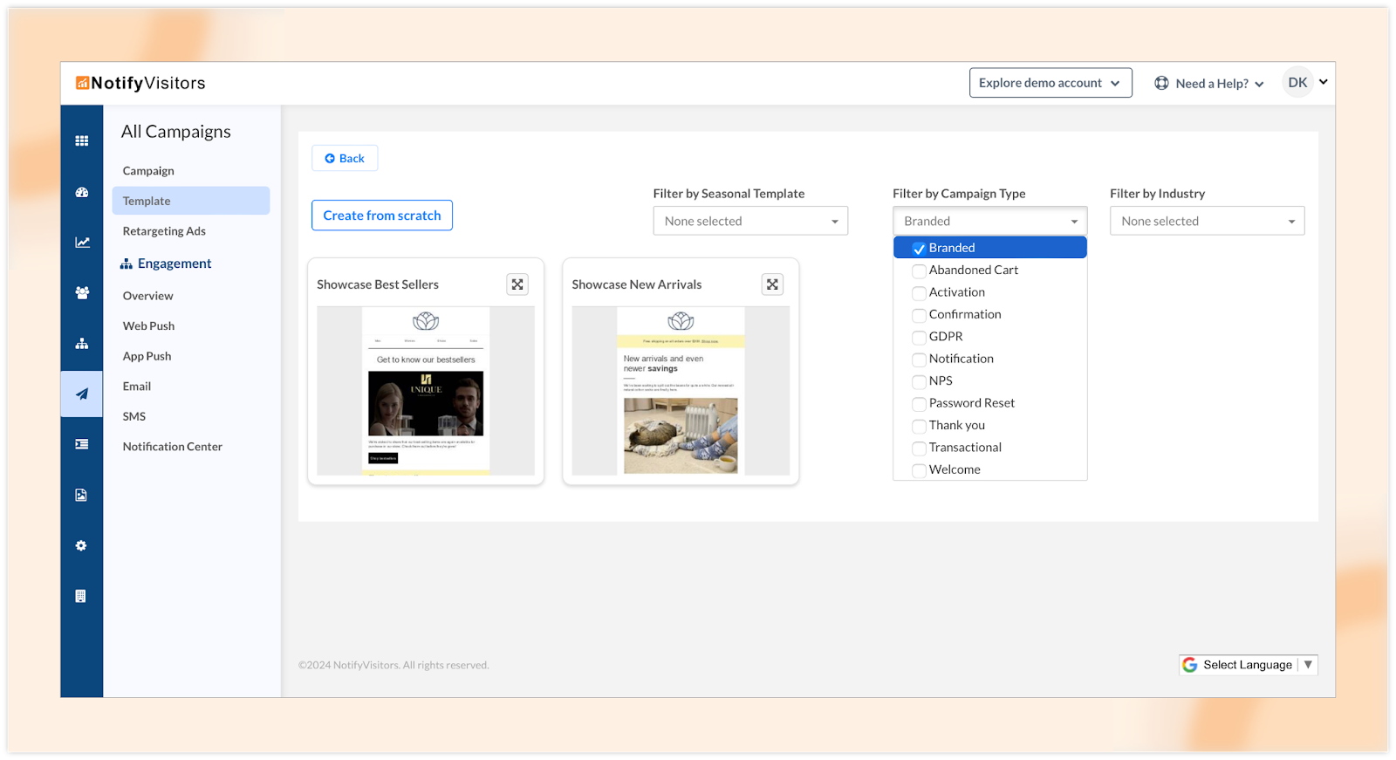This screenshot has height=760, width=1396.
Task: Check the Activation option
Action: (919, 293)
